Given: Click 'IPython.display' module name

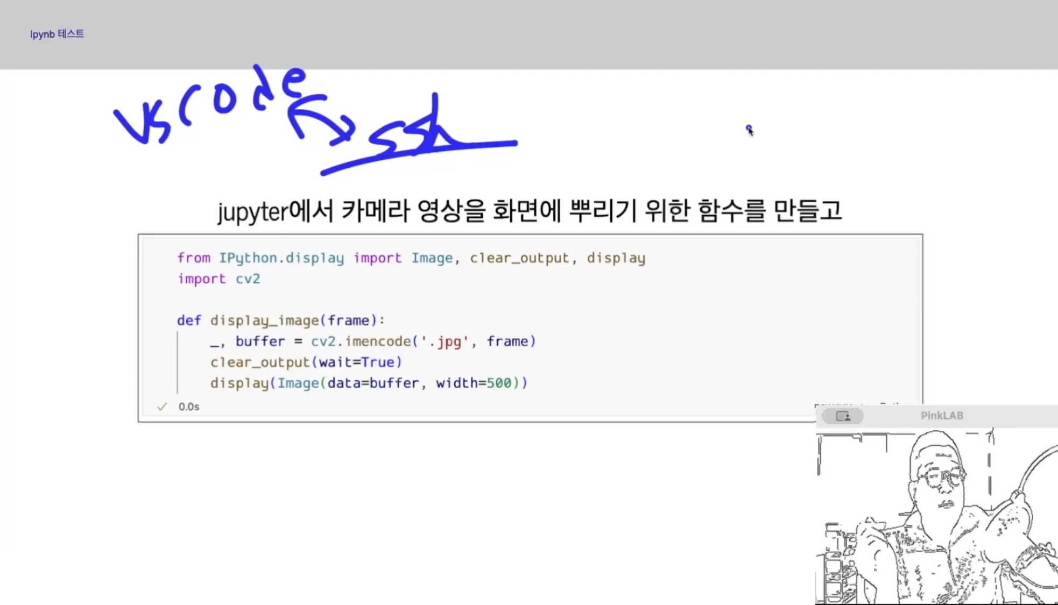Looking at the screenshot, I should pyautogui.click(x=281, y=258).
